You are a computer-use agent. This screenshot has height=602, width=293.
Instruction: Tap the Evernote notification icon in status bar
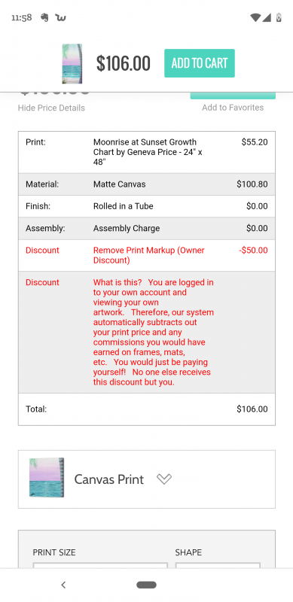(44, 17)
